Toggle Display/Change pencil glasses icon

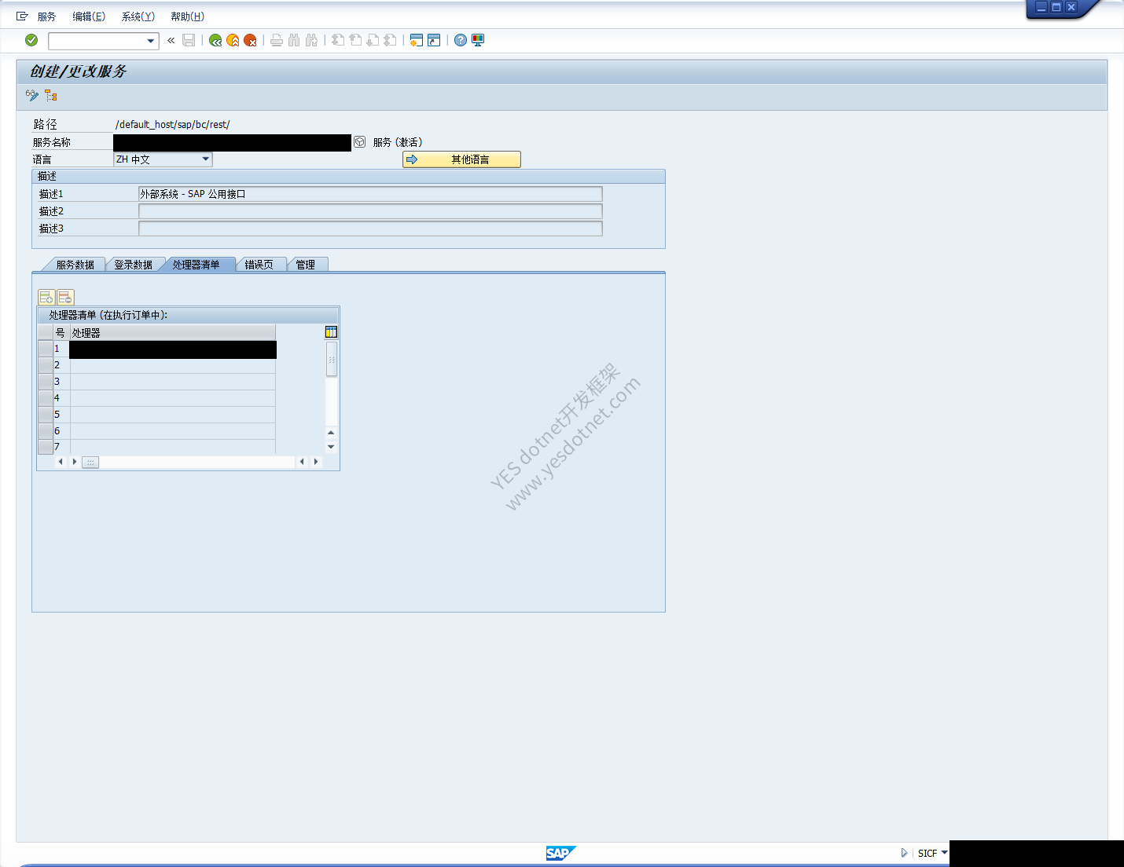(x=32, y=95)
